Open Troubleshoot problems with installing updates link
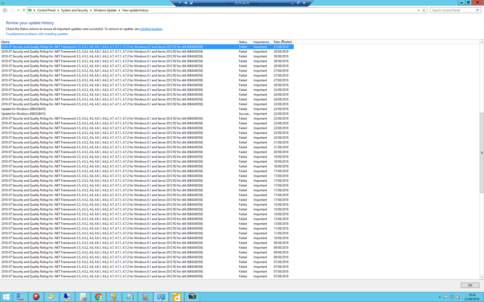The height and width of the screenshot is (302, 484). tap(37, 34)
